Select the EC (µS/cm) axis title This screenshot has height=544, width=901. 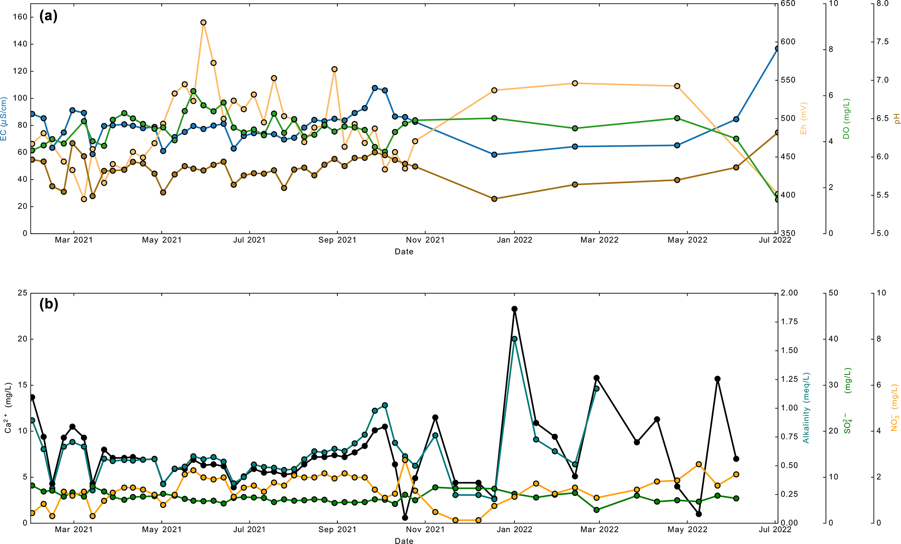tap(4, 119)
